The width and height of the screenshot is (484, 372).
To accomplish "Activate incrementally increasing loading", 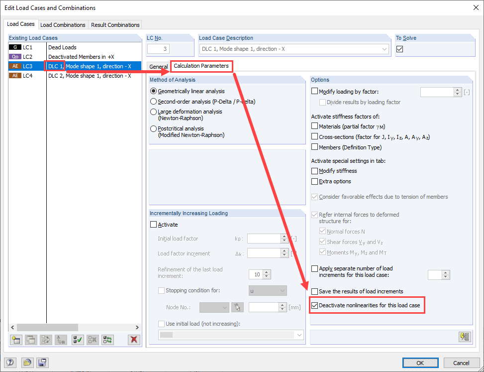I will pyautogui.click(x=153, y=225).
